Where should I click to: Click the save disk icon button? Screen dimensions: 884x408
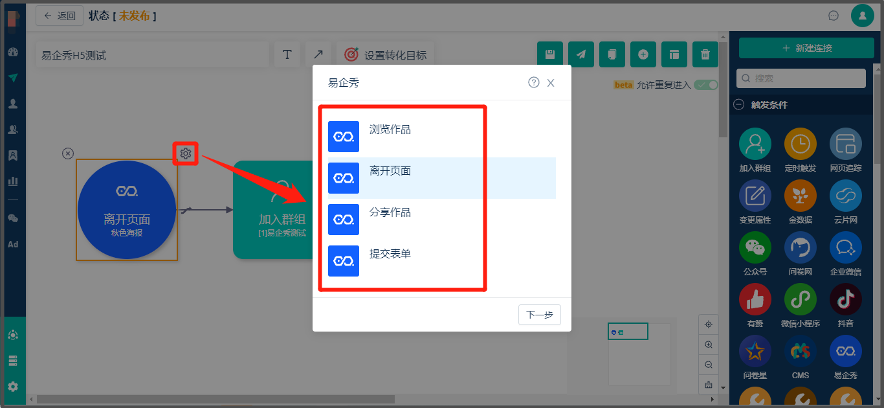click(550, 54)
